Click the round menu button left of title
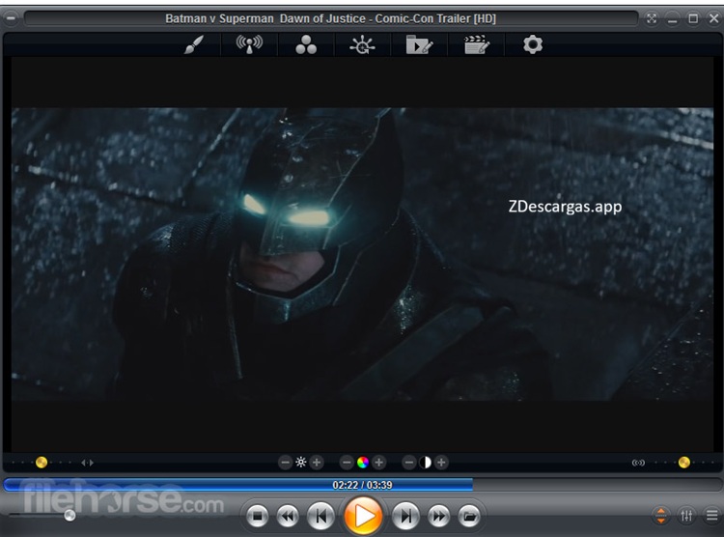Viewport: 724px width, 537px height. (11, 18)
